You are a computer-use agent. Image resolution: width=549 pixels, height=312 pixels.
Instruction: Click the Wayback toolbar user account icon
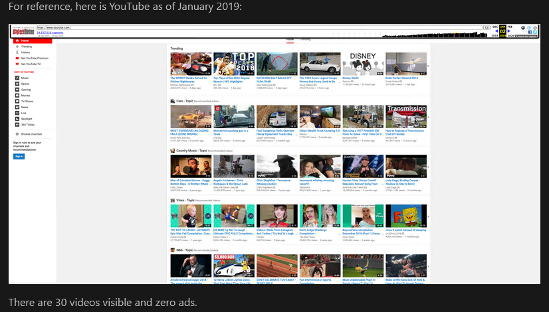pos(523,28)
